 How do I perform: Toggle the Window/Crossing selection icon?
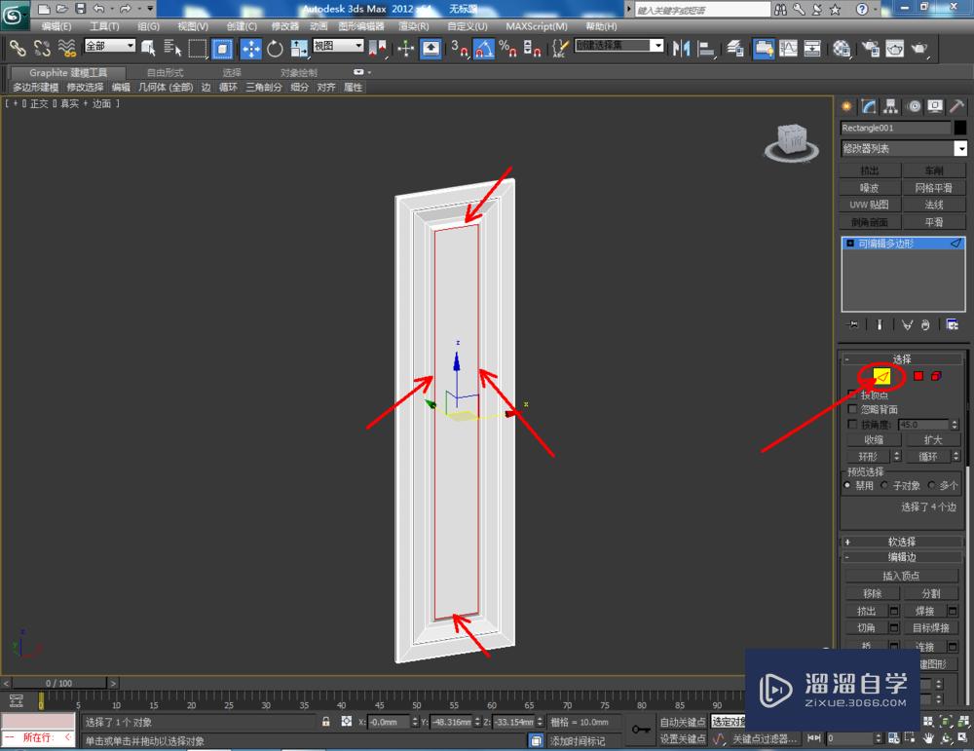(222, 48)
